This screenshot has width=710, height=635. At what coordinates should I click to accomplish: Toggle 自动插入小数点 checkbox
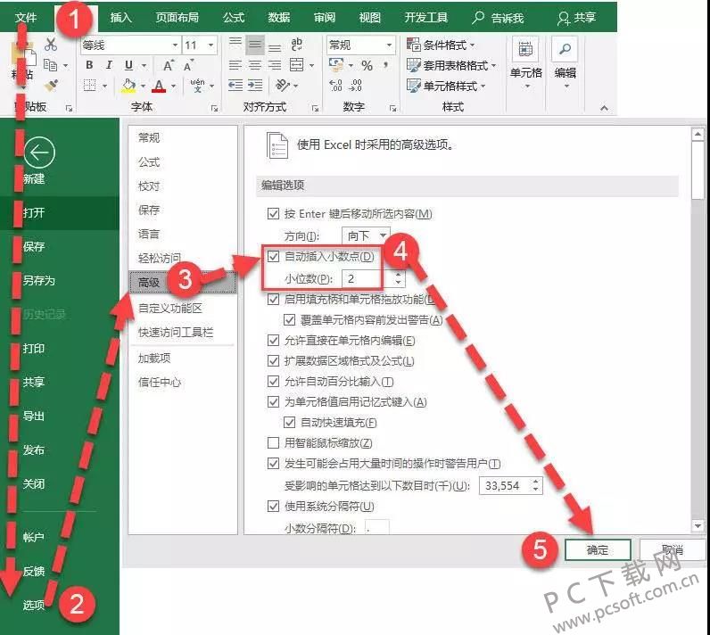point(273,257)
